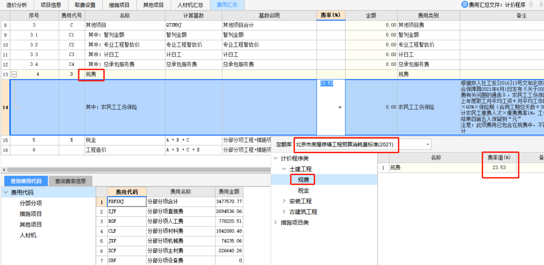Screen dimensions: 544x265
Task: Go to the 取费设置 tab
Action: coord(85,5)
